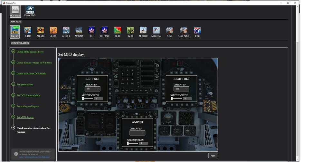Click the AIRCRAFT section label

16,22
